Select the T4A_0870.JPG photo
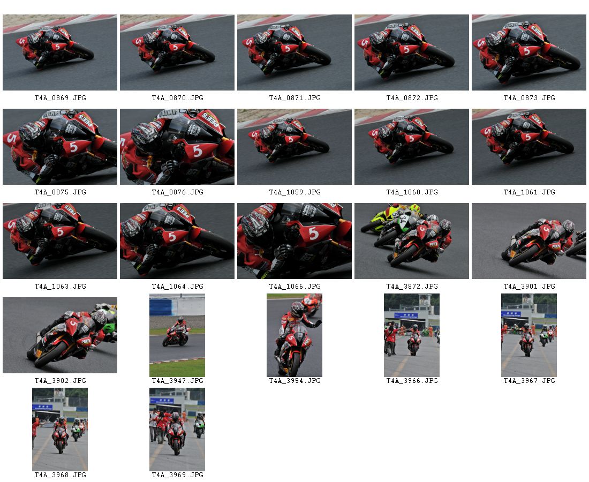Screen dimensions: 589x482 [177, 52]
